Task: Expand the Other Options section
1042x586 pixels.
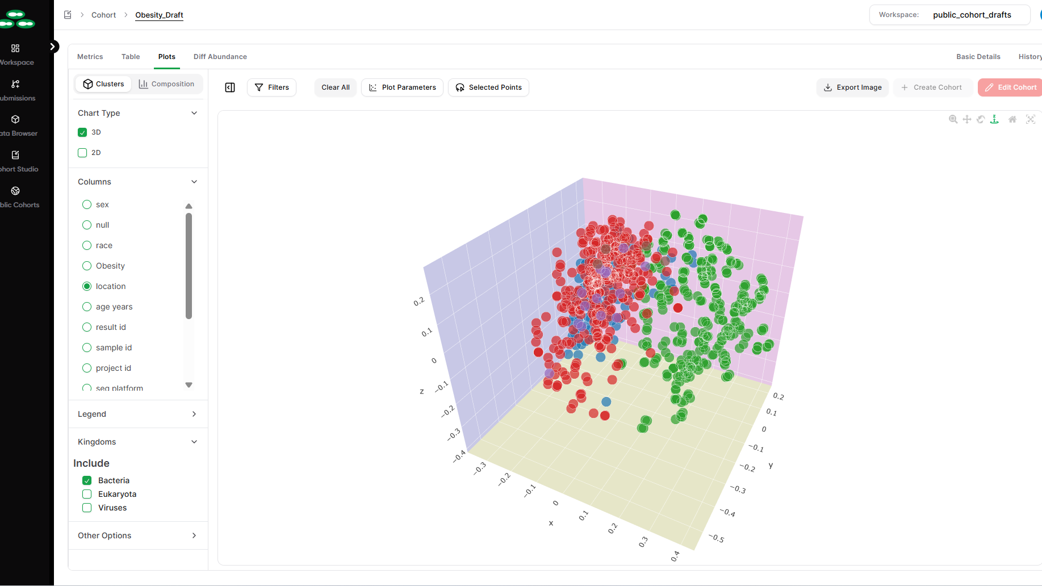Action: point(194,535)
